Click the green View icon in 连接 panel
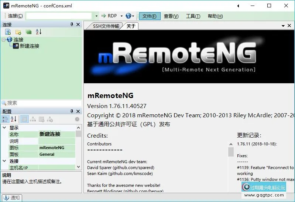Image resolution: width=295 pixels, height=202 pixels. pyautogui.click(x=28, y=32)
